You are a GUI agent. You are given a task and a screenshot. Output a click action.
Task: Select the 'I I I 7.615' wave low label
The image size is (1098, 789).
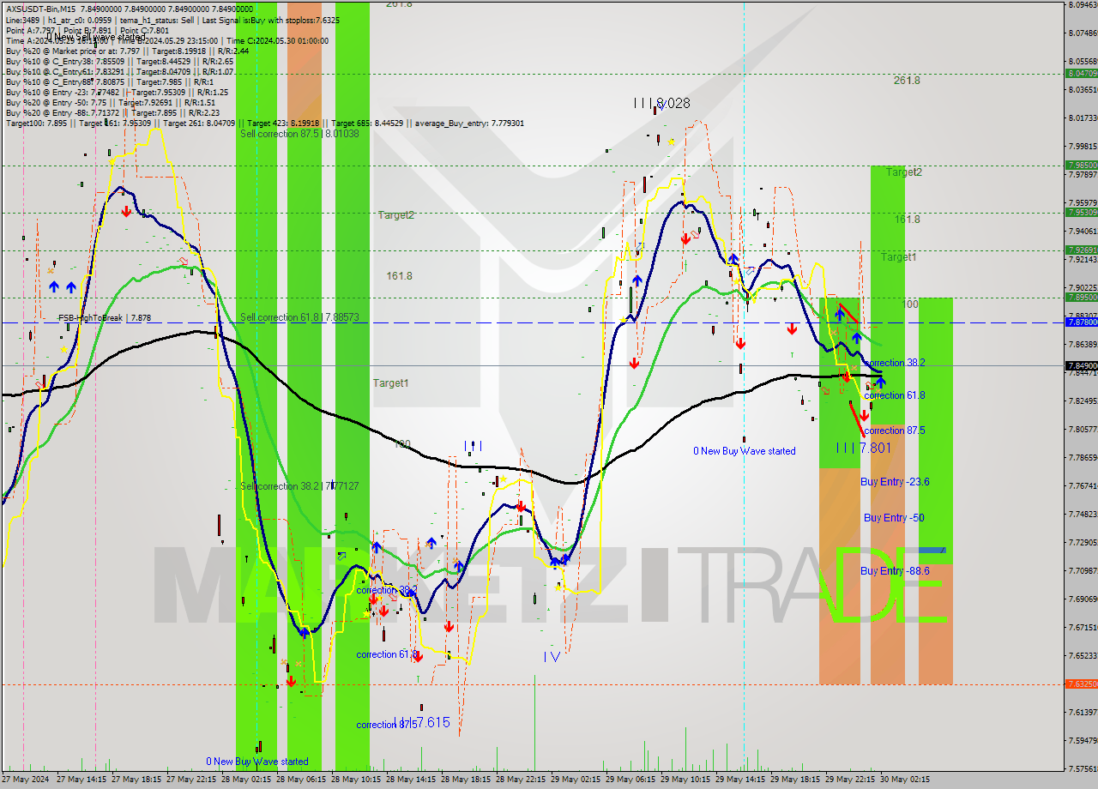[x=420, y=722]
